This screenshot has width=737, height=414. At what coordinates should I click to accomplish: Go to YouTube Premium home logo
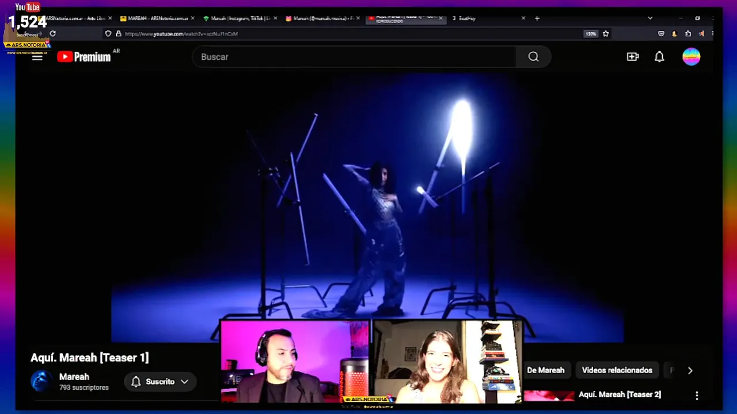[x=84, y=56]
